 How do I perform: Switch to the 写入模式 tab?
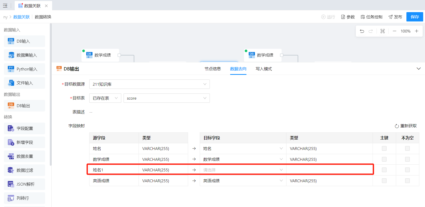[263, 69]
